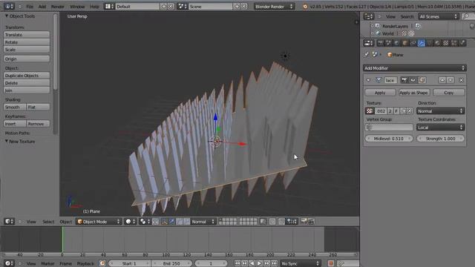Click the OpenGL render image icon
The image size is (475, 267).
(x=304, y=222)
